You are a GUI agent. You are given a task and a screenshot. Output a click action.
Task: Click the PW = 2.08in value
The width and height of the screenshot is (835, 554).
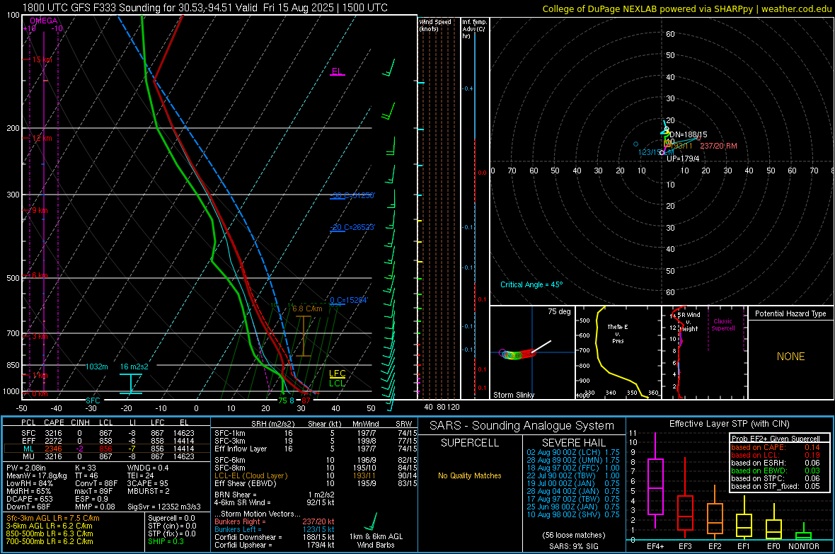(26, 468)
